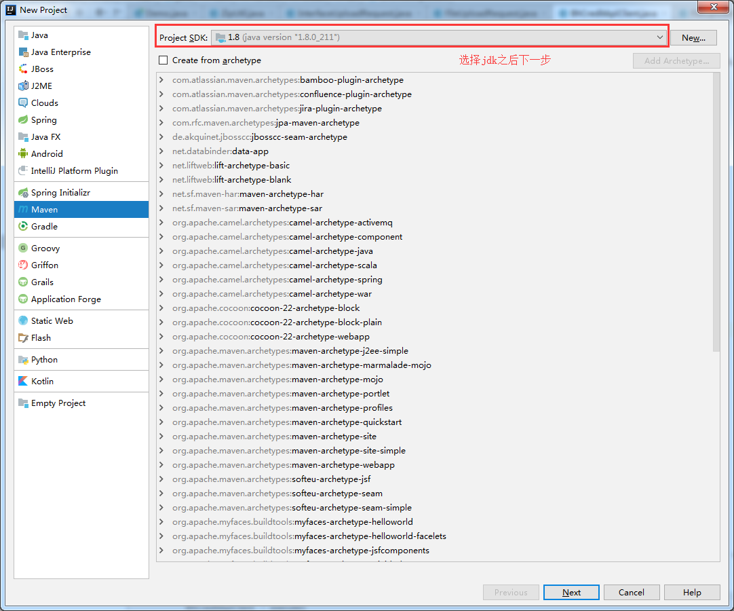Choose the Kotlin icon
Screen dimensions: 734x611
(23, 381)
